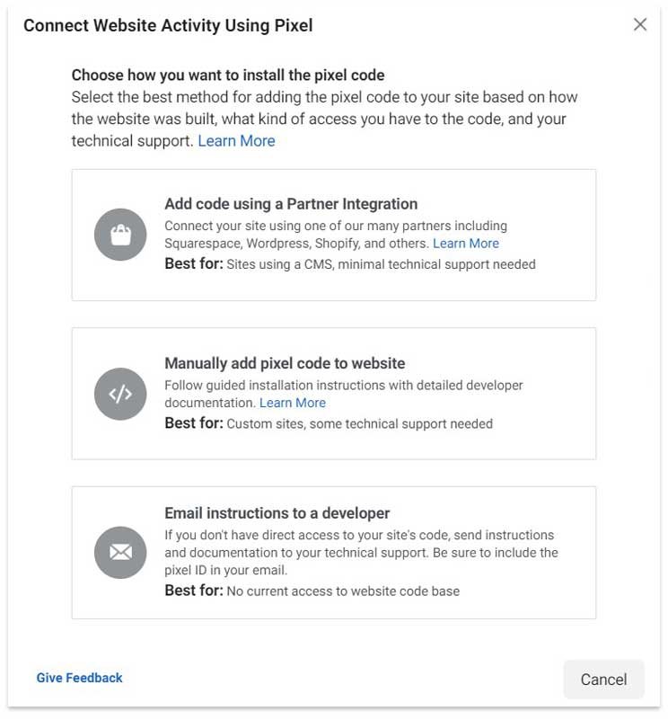Click the code </> icon for manual install
Screen dimensions: 668x720
[120, 394]
